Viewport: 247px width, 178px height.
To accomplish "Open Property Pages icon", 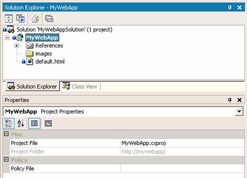I will (48, 123).
